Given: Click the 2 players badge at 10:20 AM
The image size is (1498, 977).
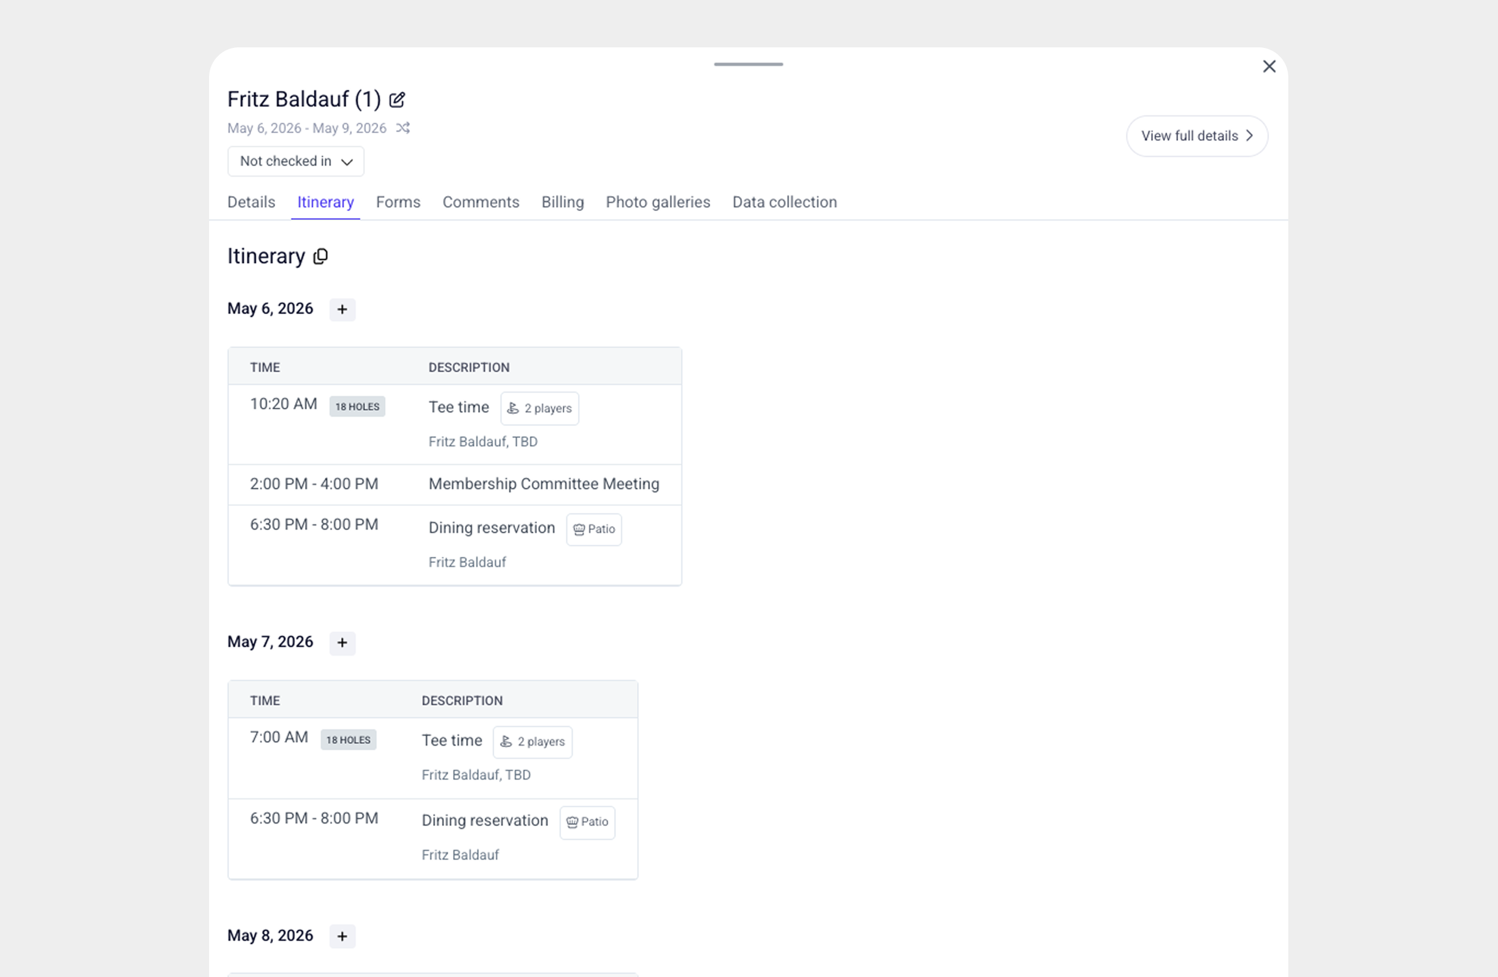Looking at the screenshot, I should (x=539, y=408).
